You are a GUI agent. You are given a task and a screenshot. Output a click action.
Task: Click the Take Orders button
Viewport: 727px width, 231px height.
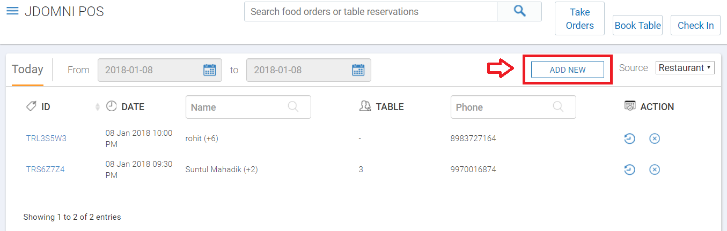(x=579, y=19)
